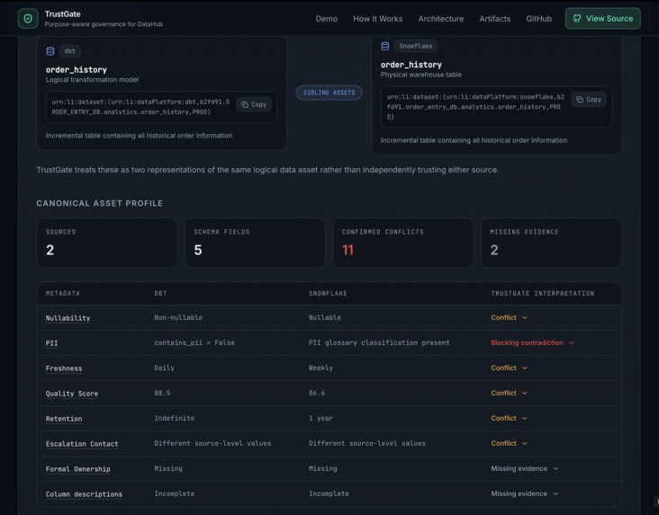Click the Nullability metadata label

(x=68, y=318)
